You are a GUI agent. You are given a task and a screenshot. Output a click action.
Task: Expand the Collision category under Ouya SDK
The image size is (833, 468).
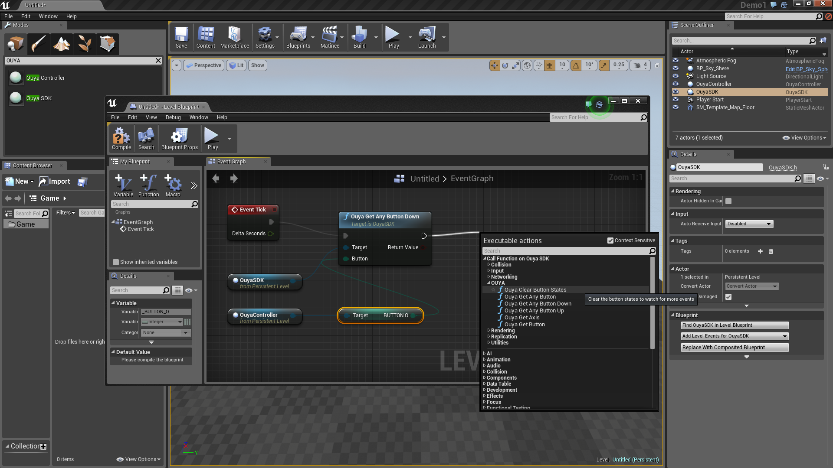[489, 265]
